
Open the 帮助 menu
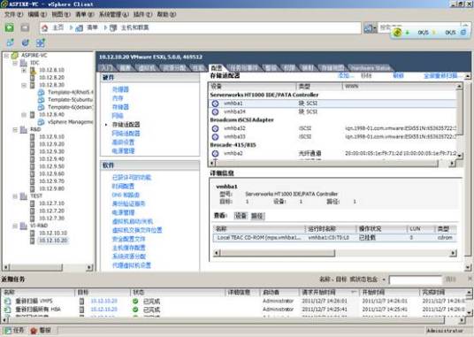coord(166,14)
